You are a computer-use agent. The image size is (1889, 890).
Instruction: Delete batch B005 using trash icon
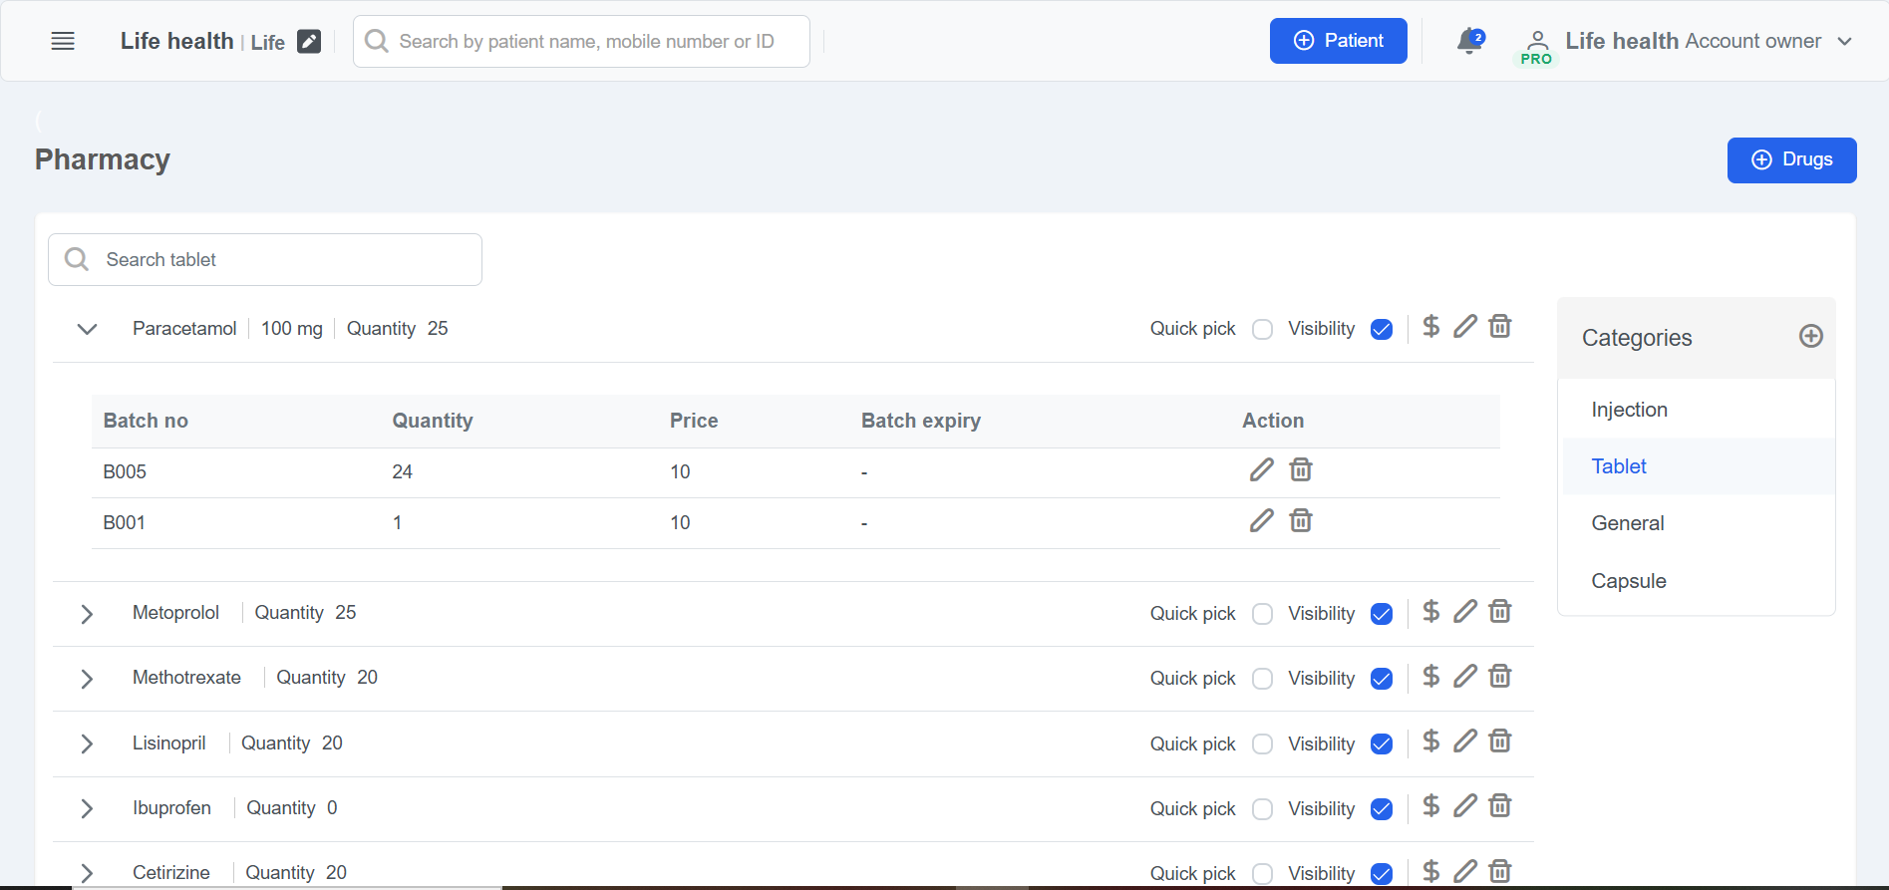(1300, 470)
